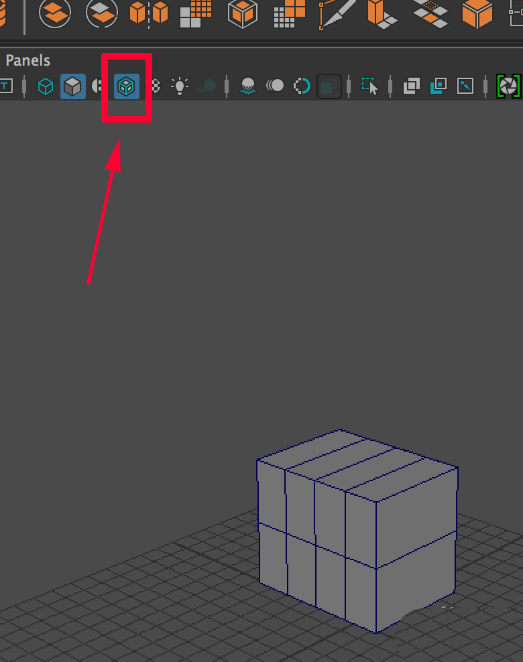Click the Mirror geometry shelf icon
Viewport: 523px width, 662px height.
[x=149, y=13]
